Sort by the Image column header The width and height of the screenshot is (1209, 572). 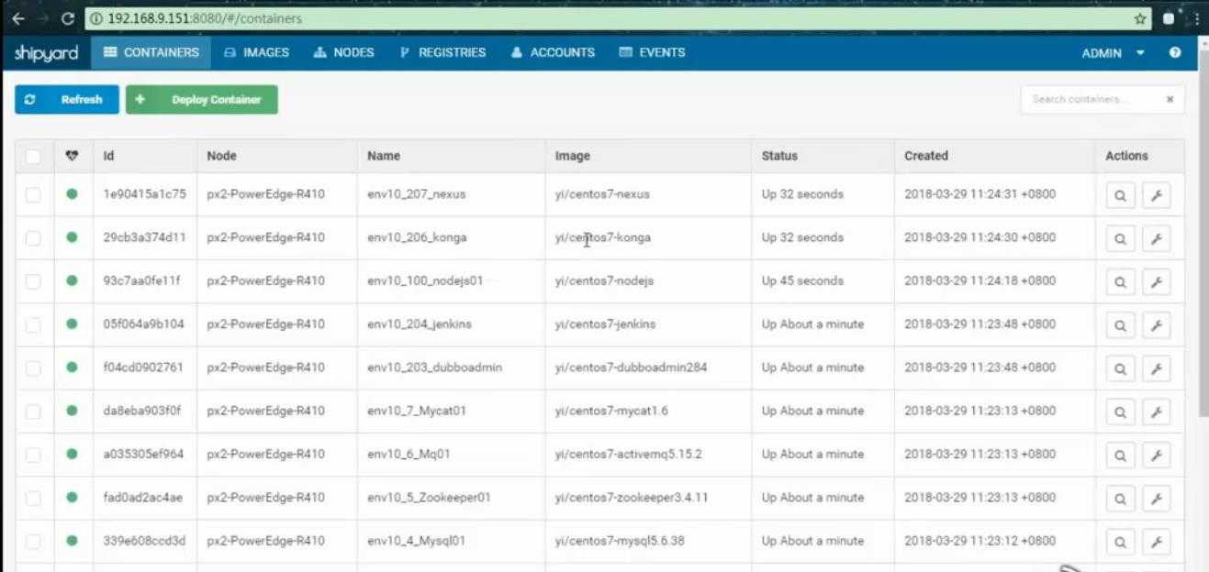(x=573, y=156)
